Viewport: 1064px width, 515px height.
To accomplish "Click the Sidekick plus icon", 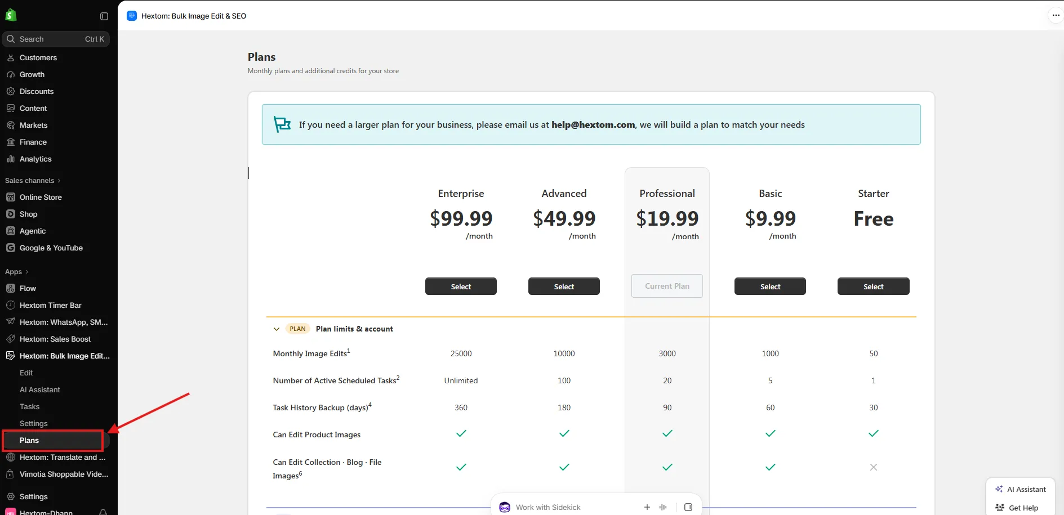I will pos(647,507).
